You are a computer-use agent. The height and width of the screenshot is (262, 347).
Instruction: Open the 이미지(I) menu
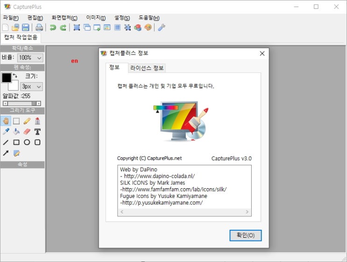(96, 18)
